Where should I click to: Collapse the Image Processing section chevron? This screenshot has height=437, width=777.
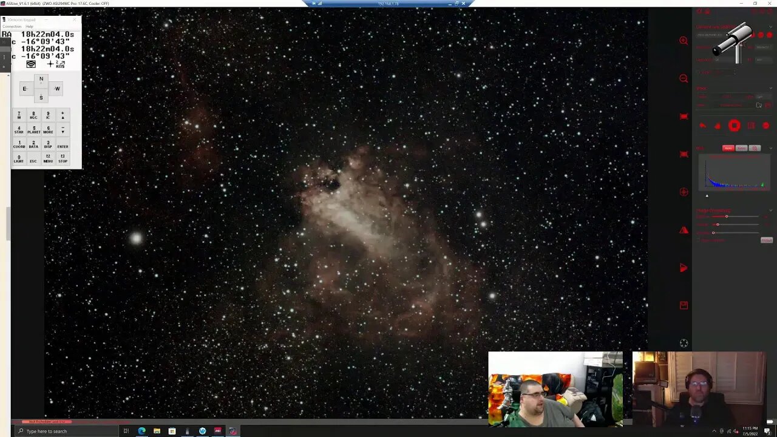[771, 210]
